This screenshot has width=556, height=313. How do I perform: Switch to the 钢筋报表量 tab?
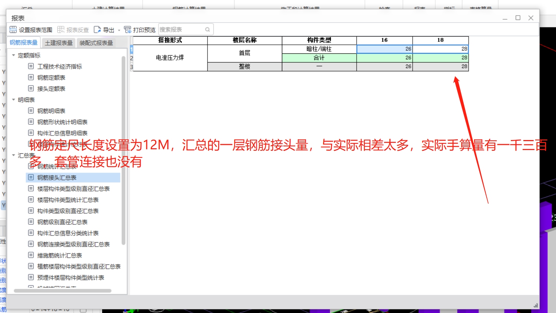[24, 43]
